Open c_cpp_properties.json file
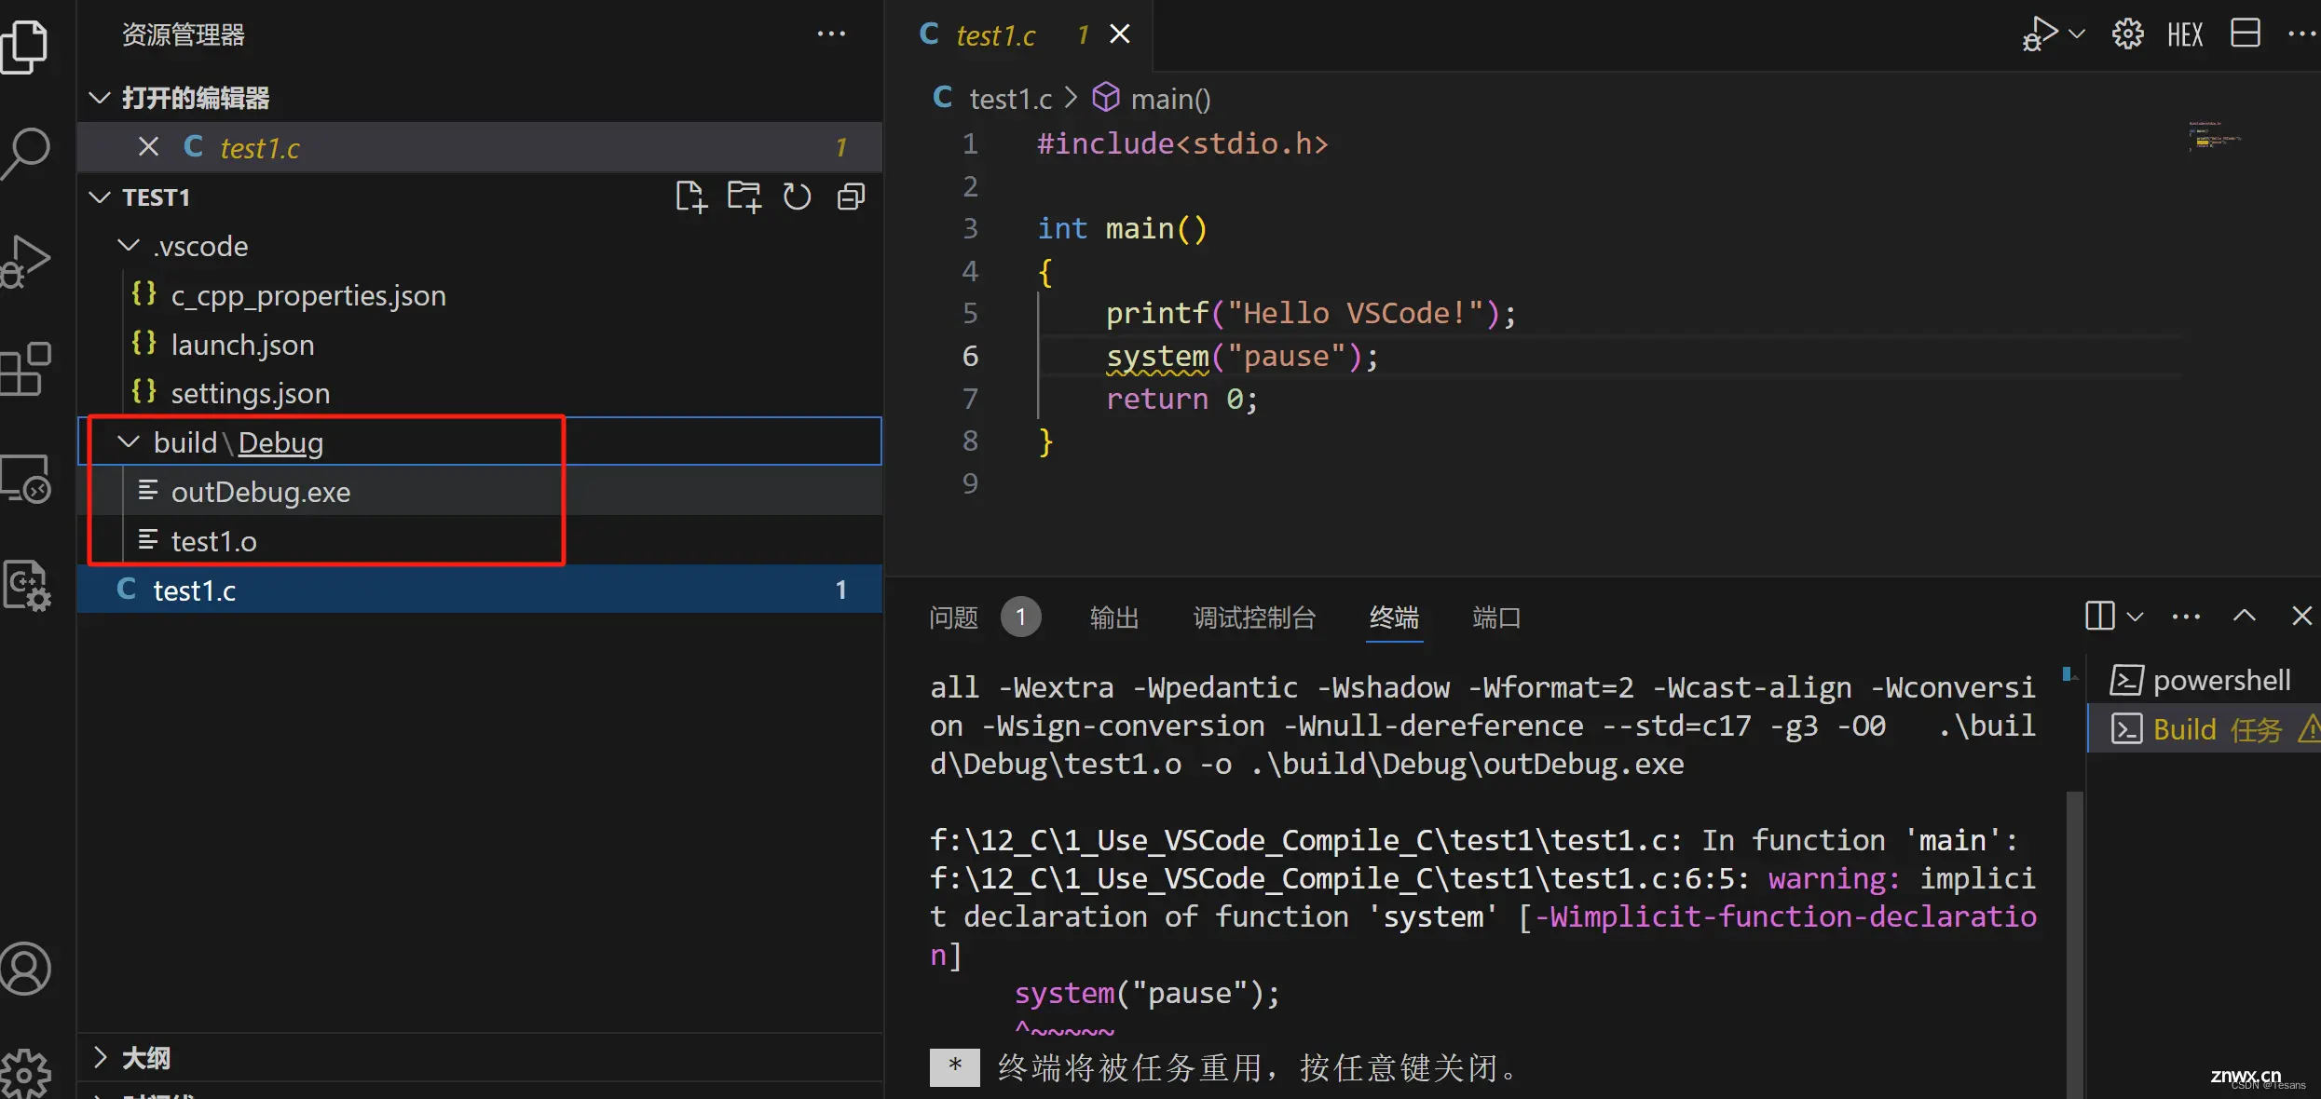2321x1099 pixels. pyautogui.click(x=480, y=295)
